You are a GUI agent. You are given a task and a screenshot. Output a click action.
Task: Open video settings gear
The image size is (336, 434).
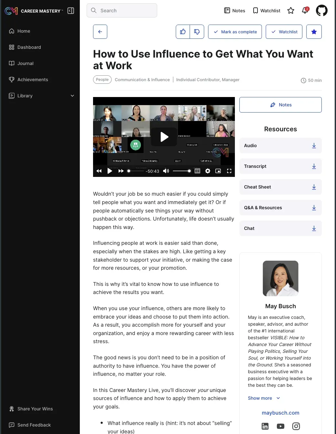208,171
